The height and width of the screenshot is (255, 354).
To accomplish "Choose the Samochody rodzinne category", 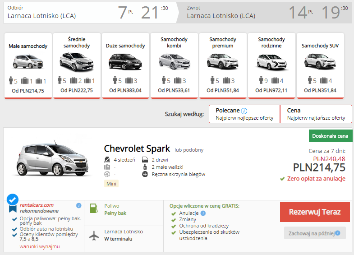I will tap(271, 66).
